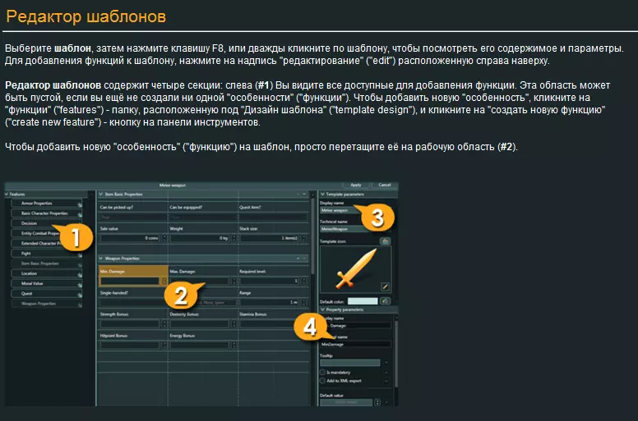638x421 pixels.
Task: Click the Min. Damage stepper arrows
Action: coord(164,281)
